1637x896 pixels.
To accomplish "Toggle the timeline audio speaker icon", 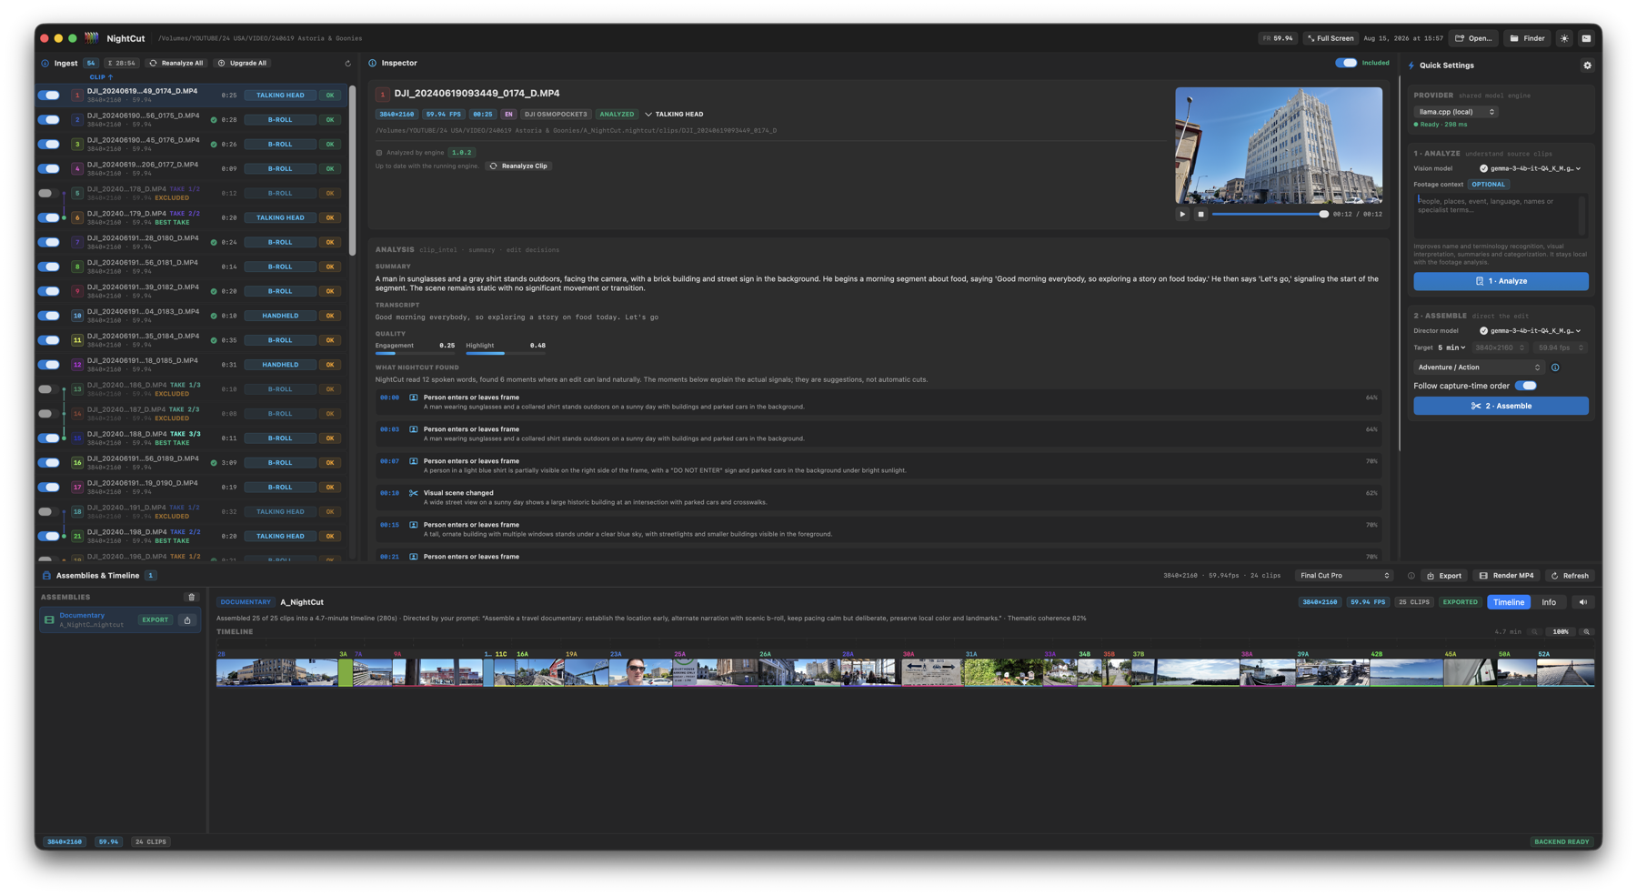I will (x=1583, y=603).
